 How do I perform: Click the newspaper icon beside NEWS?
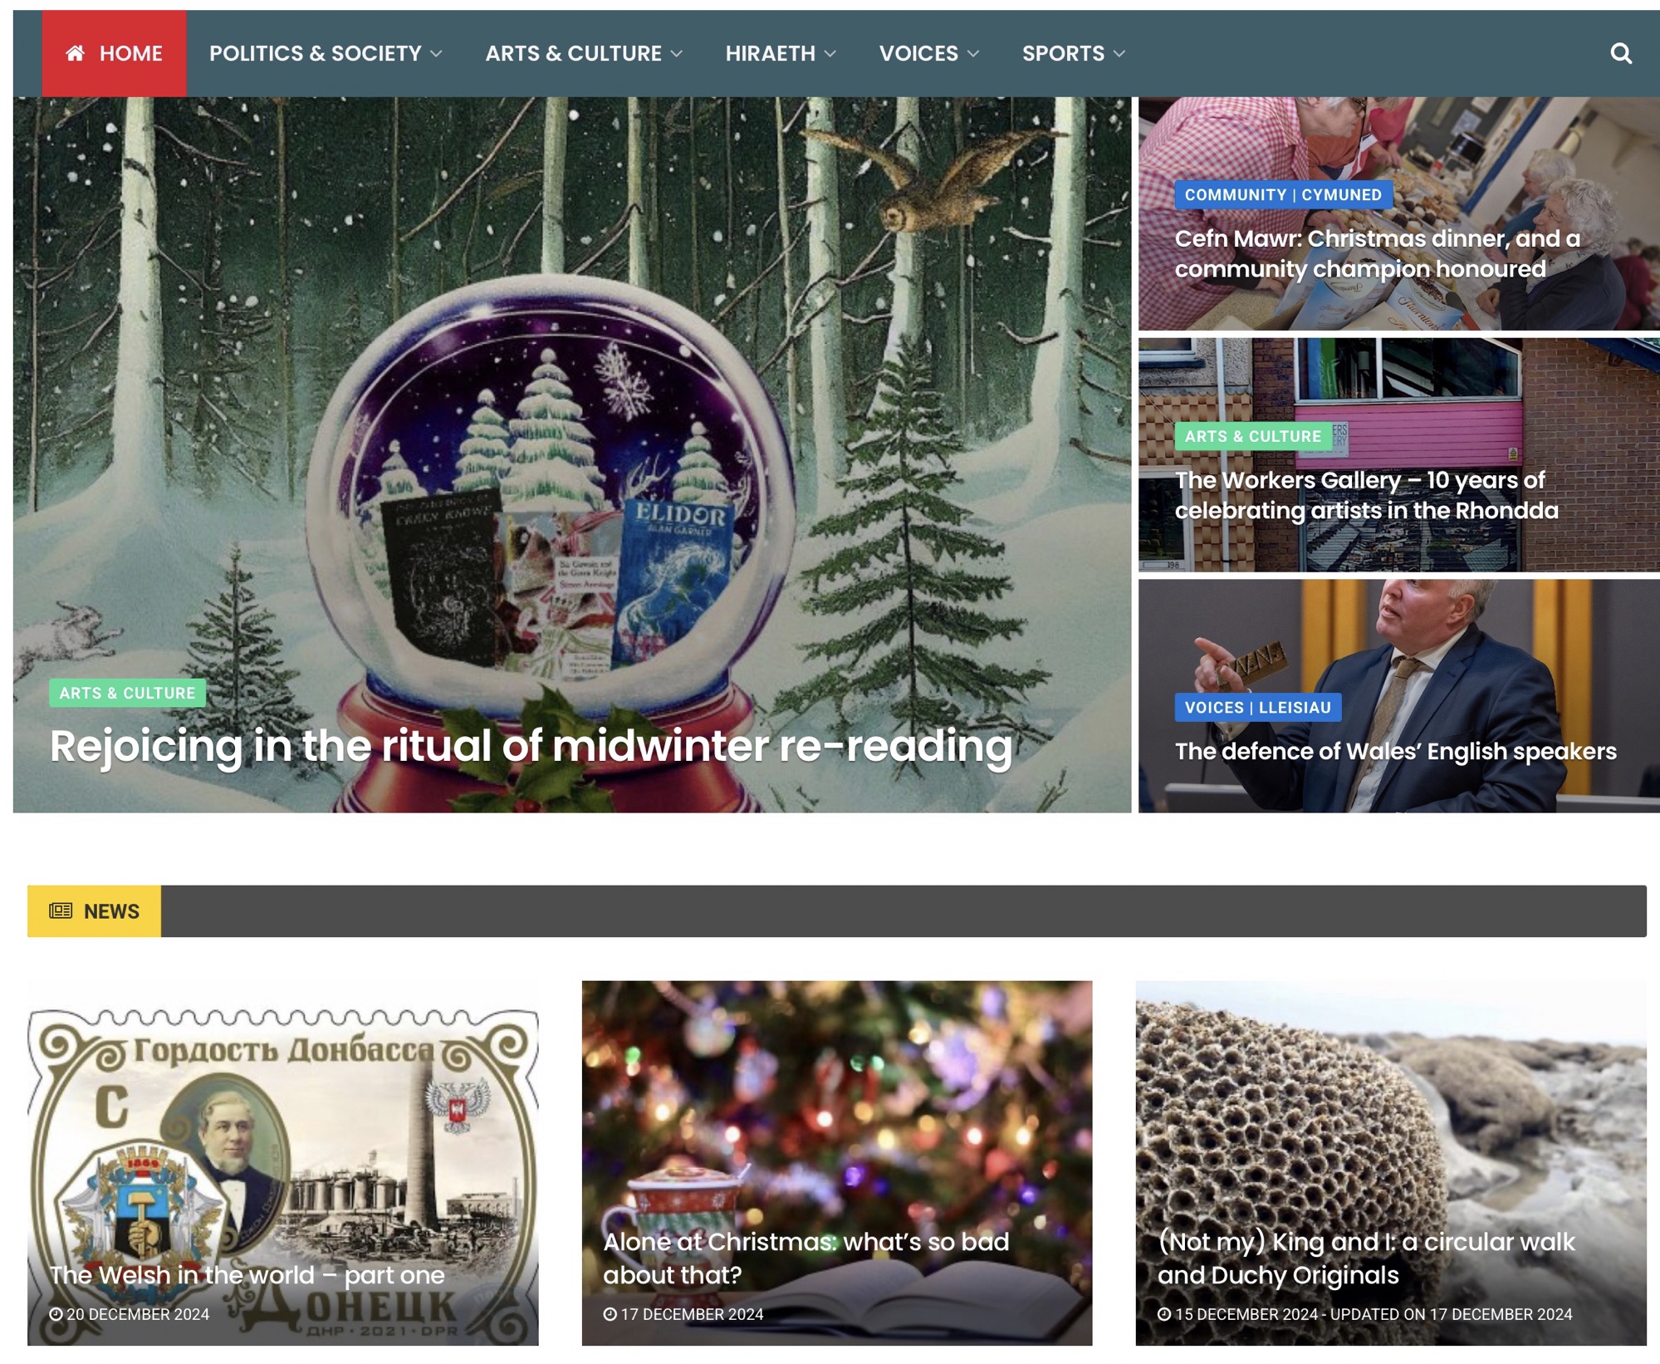[x=61, y=911]
